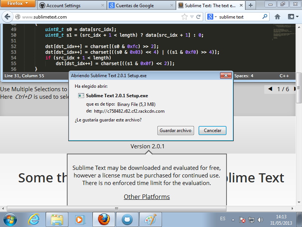Click the scroll down arrow of page
This screenshot has width=302, height=227.
point(299,202)
